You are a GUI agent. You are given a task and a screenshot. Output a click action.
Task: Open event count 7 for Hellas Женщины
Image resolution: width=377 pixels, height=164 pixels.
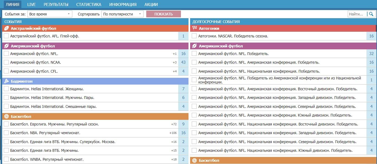(x=183, y=89)
